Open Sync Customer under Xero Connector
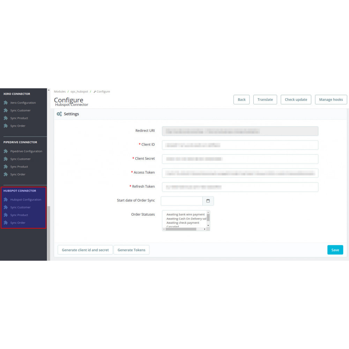This screenshot has width=349, height=349. (x=20, y=110)
